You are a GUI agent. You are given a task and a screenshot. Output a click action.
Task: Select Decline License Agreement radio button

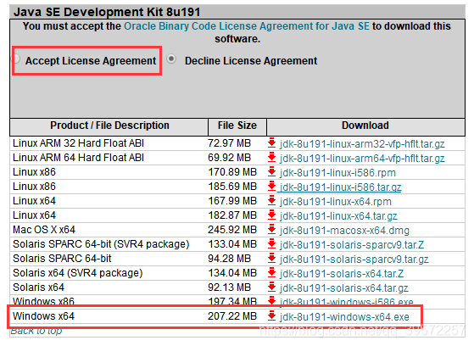pyautogui.click(x=171, y=59)
